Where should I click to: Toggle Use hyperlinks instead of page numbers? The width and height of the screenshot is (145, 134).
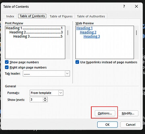tap(77, 62)
